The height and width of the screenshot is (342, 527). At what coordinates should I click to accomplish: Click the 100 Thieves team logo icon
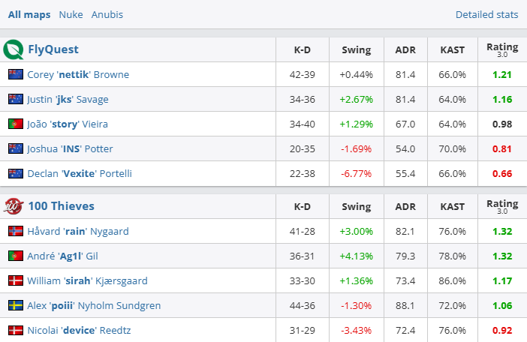[x=13, y=206]
